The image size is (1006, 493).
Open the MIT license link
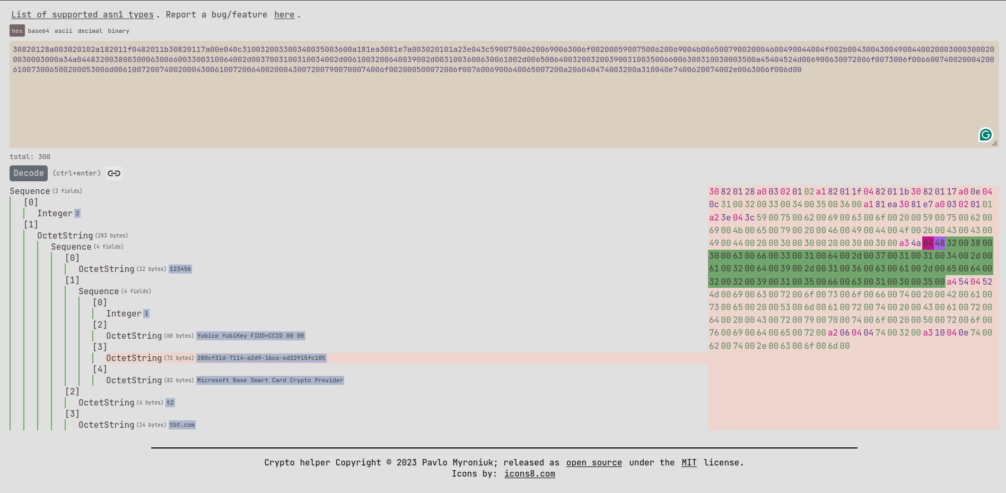click(x=688, y=462)
